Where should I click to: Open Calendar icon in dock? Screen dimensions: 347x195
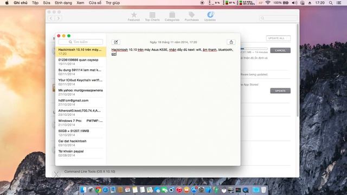coord(127,190)
